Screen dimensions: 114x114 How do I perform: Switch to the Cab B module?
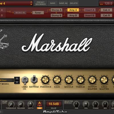point(106,15)
